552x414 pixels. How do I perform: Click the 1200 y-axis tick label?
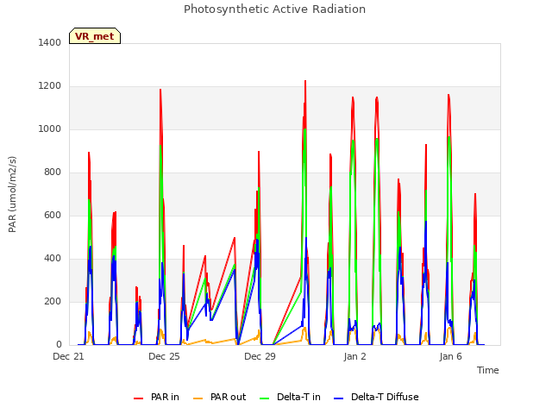click(50, 86)
